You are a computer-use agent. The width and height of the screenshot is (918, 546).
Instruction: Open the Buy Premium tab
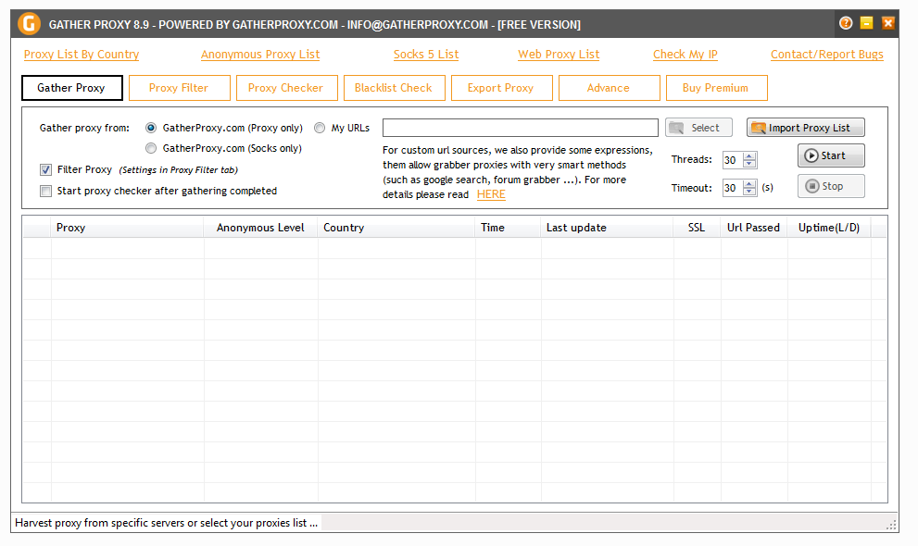pos(717,88)
